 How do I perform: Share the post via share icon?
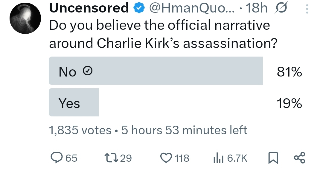pyautogui.click(x=299, y=157)
